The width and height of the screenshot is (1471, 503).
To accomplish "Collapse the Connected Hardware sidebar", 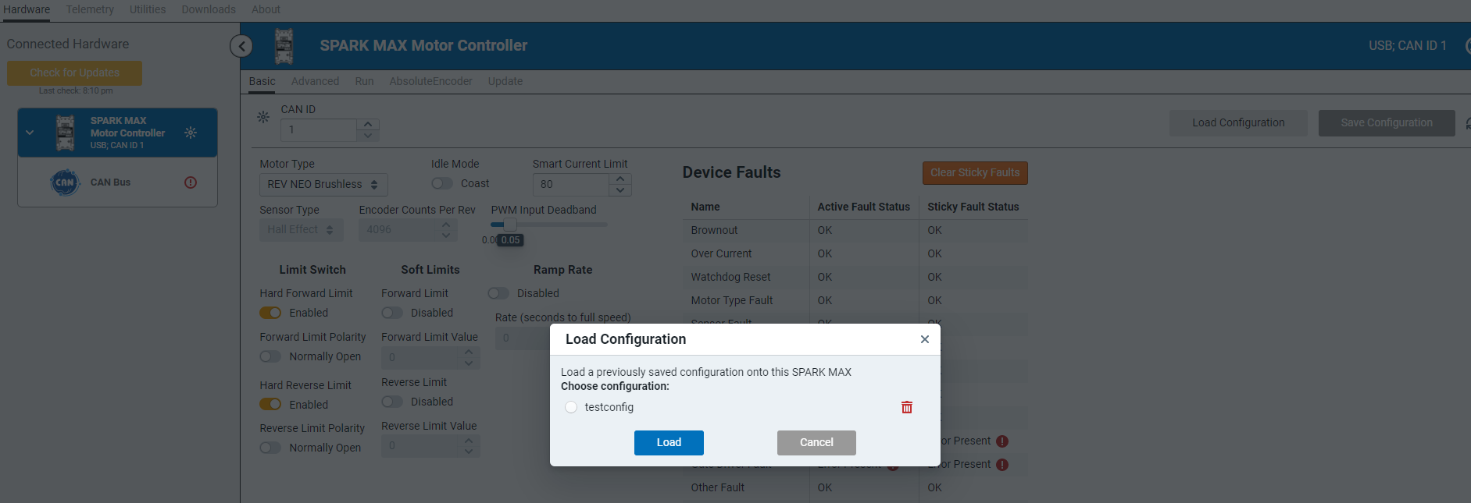I will click(x=241, y=46).
